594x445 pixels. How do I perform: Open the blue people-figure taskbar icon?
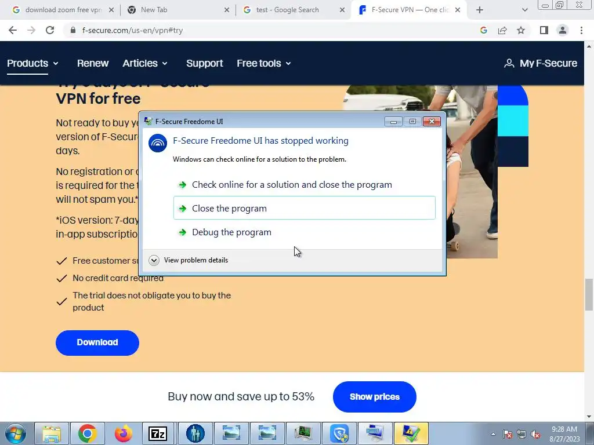(x=195, y=433)
